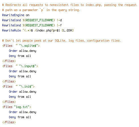
Task: Click the last closing </Files> tag
Action: pos(9,122)
